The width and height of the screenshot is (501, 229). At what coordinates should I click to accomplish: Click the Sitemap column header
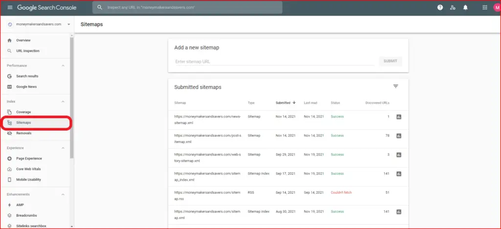click(180, 103)
